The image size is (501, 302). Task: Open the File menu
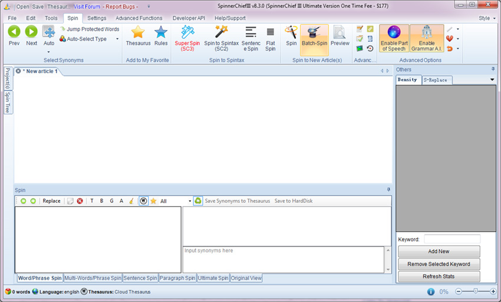(x=12, y=18)
